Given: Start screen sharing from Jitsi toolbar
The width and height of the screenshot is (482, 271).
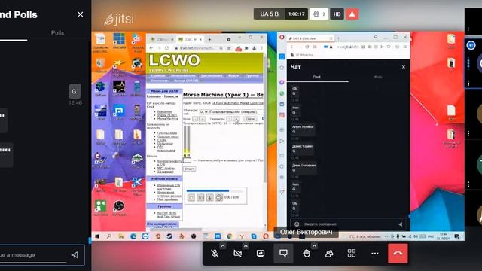Looking at the screenshot, I should [x=261, y=254].
